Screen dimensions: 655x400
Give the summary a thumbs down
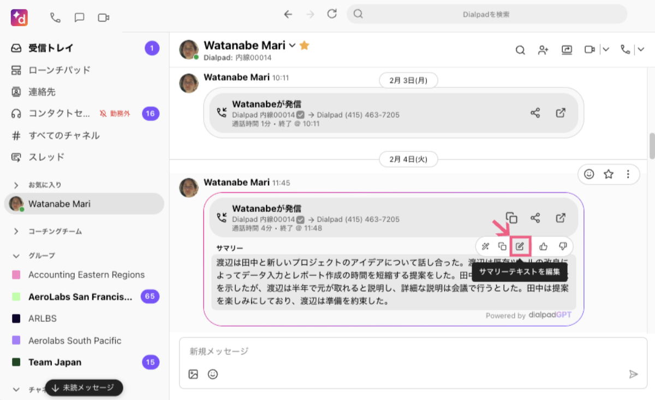(x=563, y=246)
